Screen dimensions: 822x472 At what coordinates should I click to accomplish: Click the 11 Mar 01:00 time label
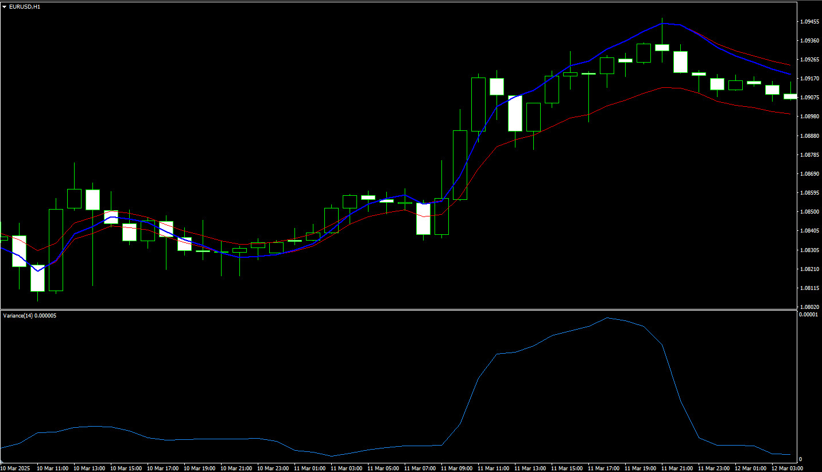click(310, 469)
